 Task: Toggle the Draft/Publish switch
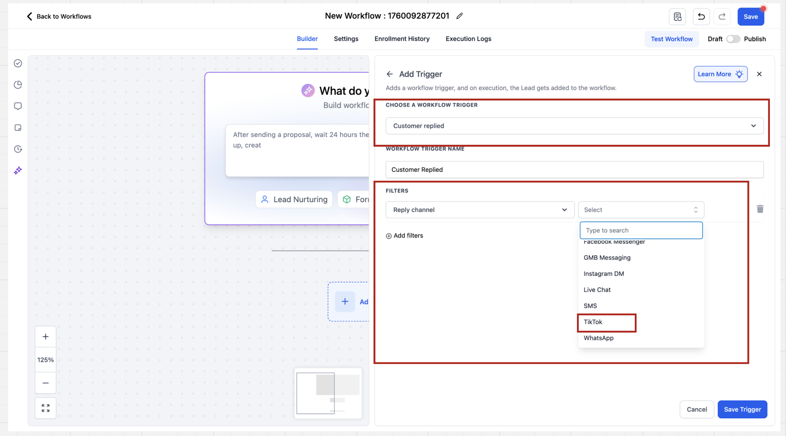[x=733, y=39]
